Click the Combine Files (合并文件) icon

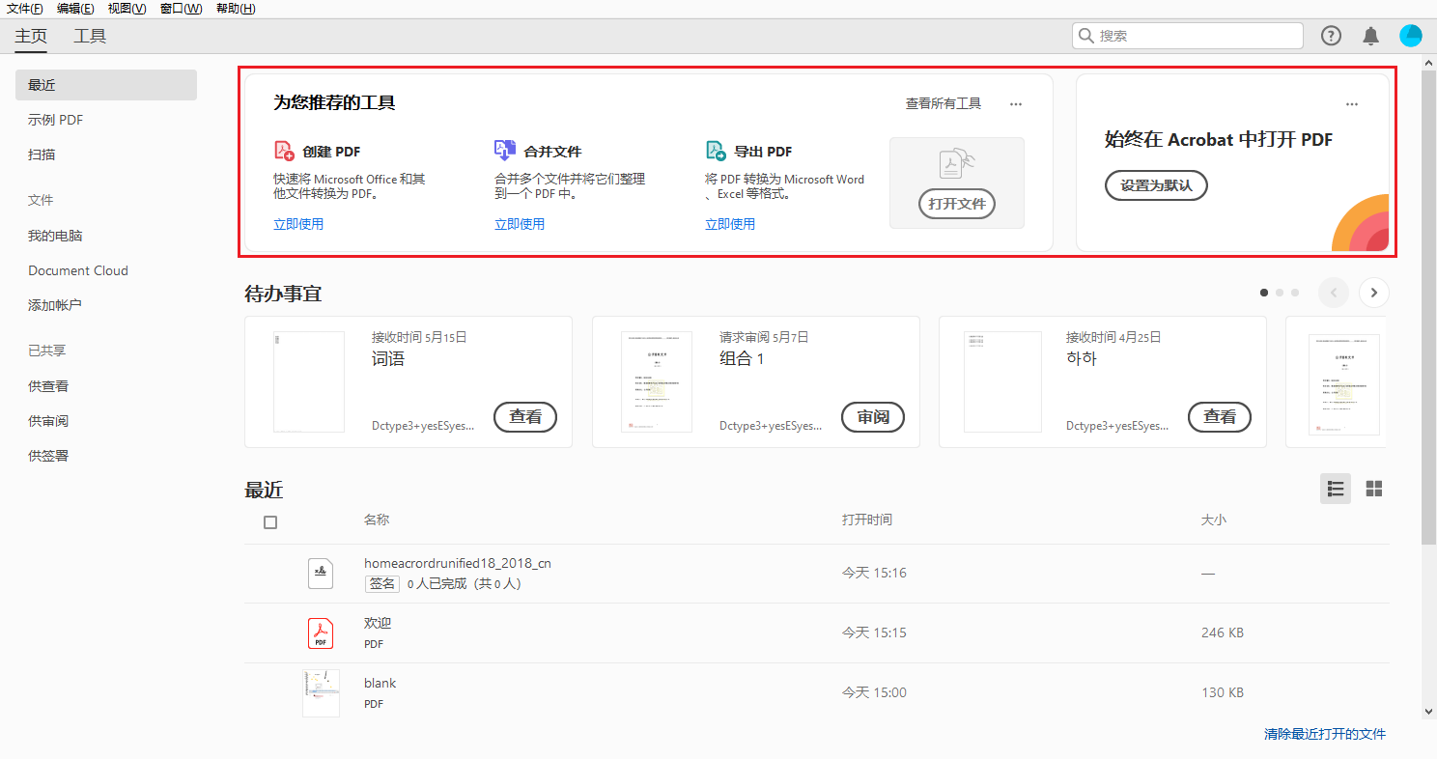pos(505,151)
